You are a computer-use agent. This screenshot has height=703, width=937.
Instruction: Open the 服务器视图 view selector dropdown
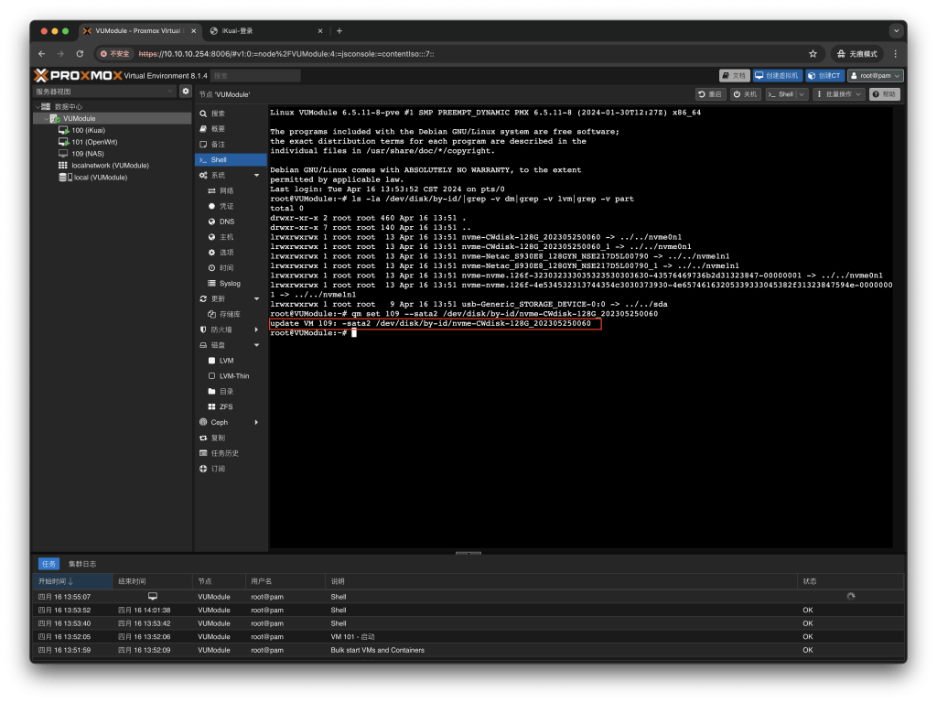point(104,92)
